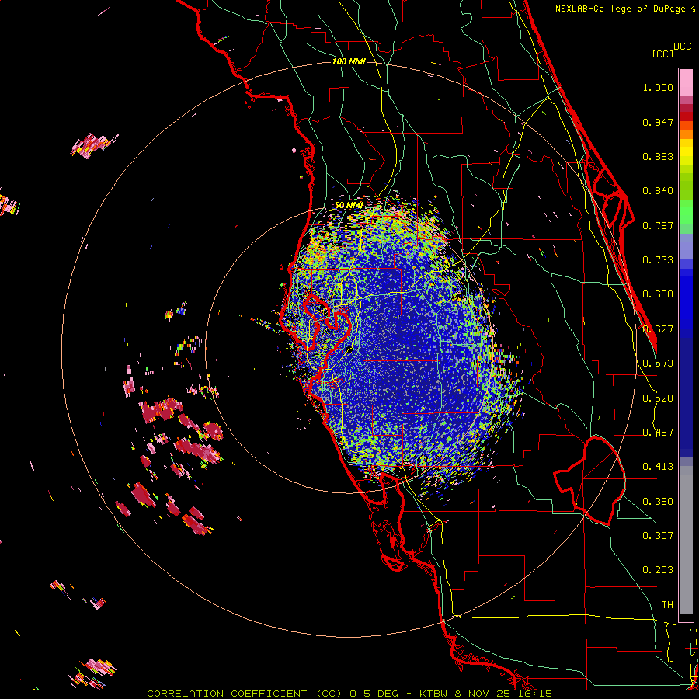The width and height of the screenshot is (699, 699).
Task: Click the 0.627 scale value
Action: tap(658, 329)
